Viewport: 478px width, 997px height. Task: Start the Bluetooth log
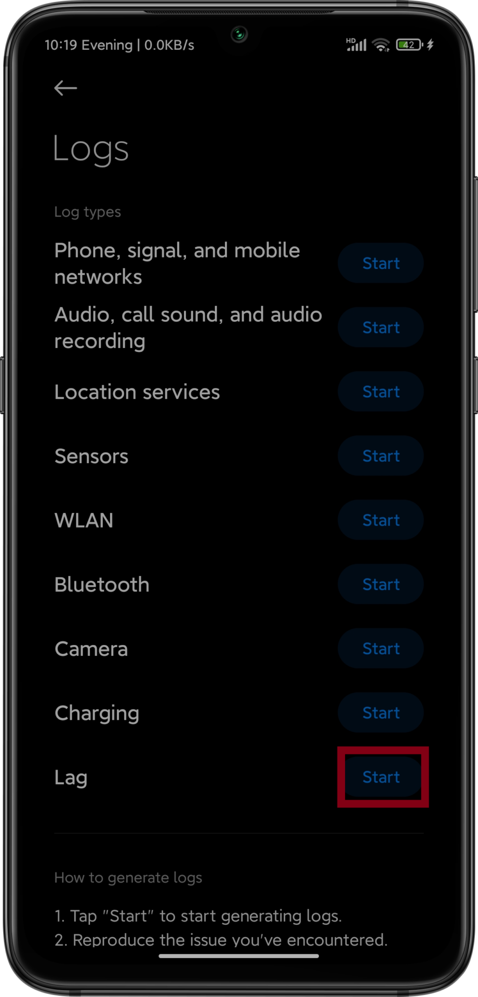[381, 585]
